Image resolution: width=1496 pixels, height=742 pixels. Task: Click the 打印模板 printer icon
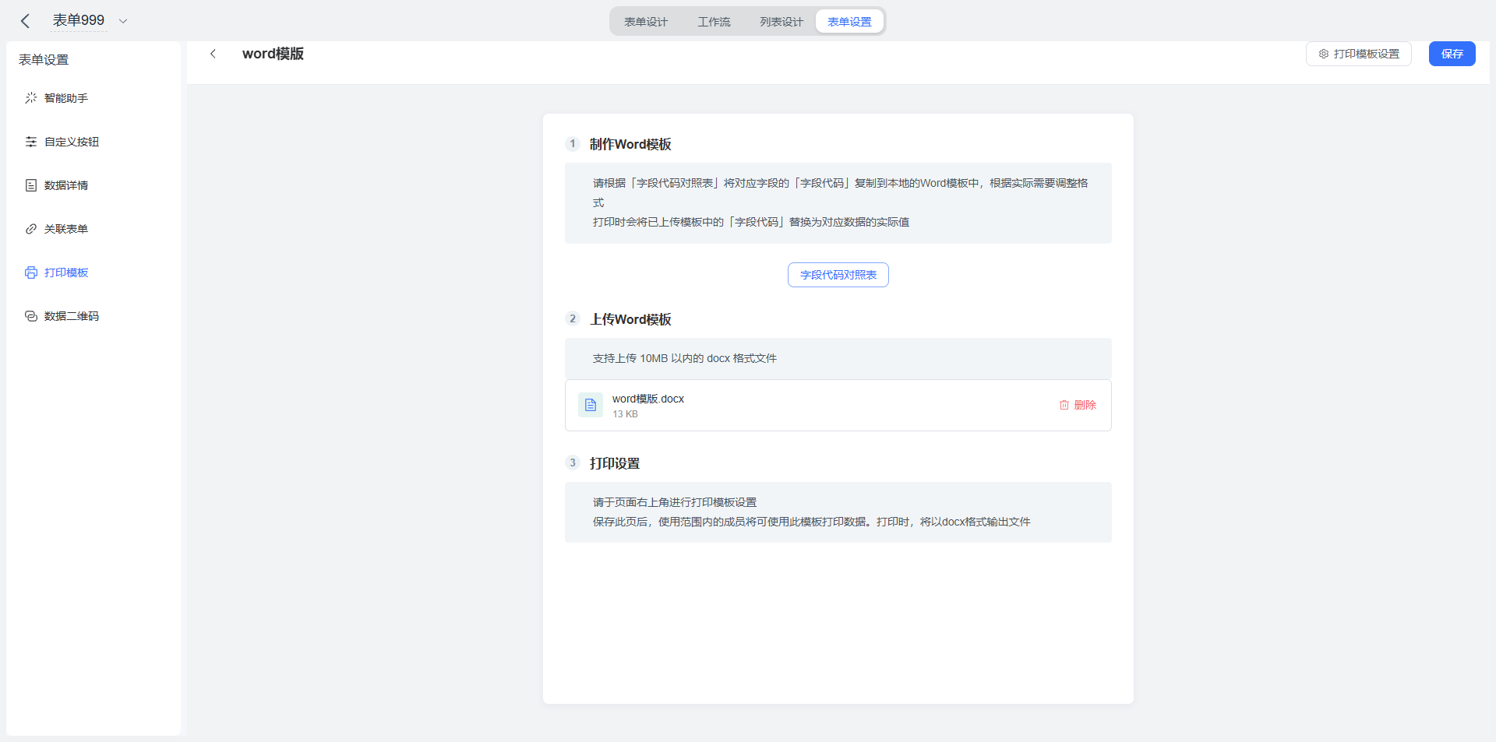click(31, 273)
